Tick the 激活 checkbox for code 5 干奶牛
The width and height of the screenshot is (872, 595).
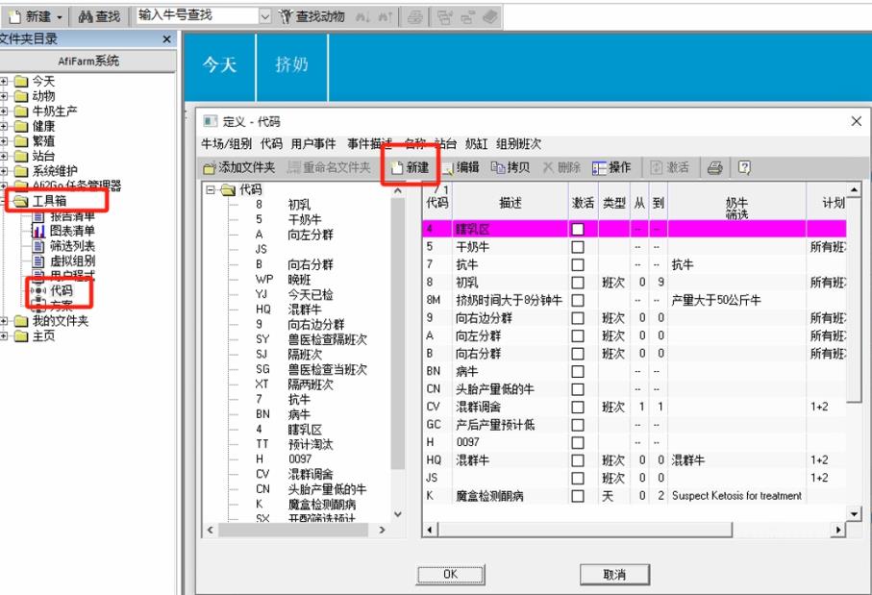click(578, 246)
